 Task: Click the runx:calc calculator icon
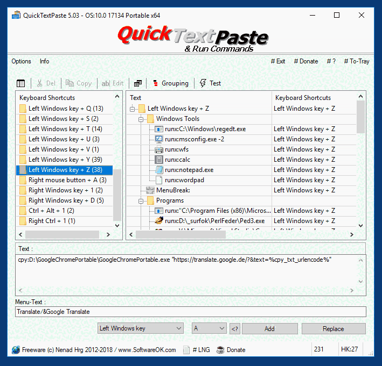(159, 160)
